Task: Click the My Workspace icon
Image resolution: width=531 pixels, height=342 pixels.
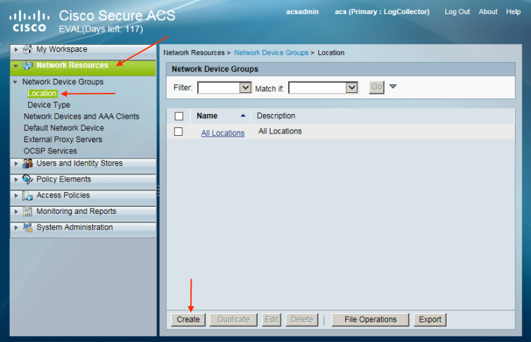Action: [28, 50]
